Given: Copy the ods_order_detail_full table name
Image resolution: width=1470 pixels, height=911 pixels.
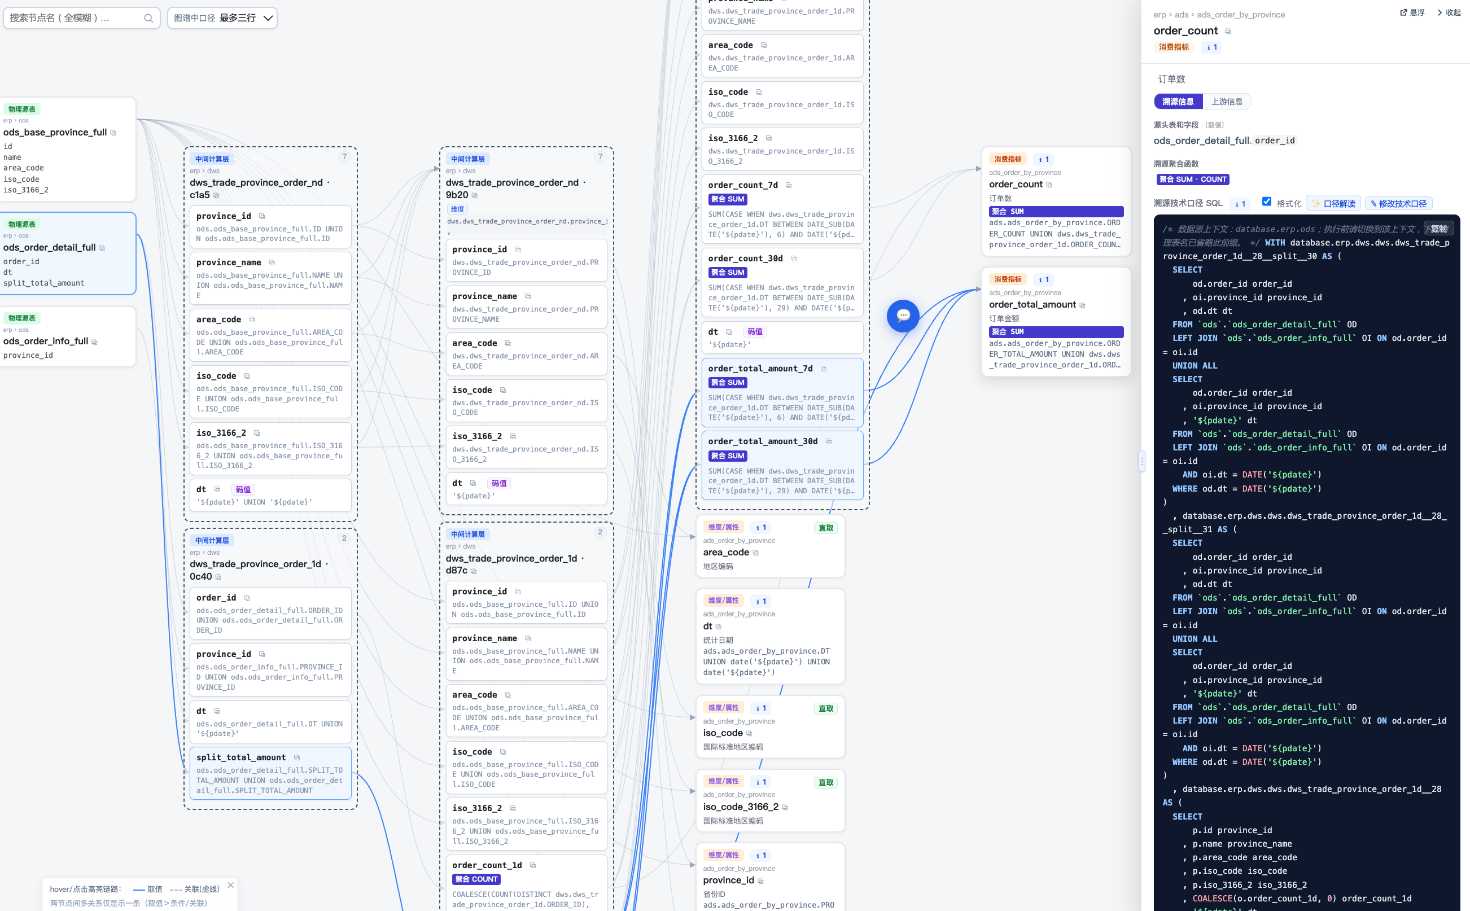Looking at the screenshot, I should [102, 248].
